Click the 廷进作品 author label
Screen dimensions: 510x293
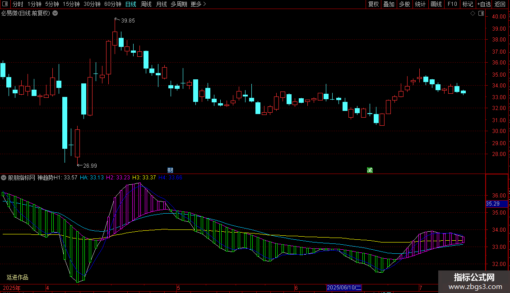17,277
